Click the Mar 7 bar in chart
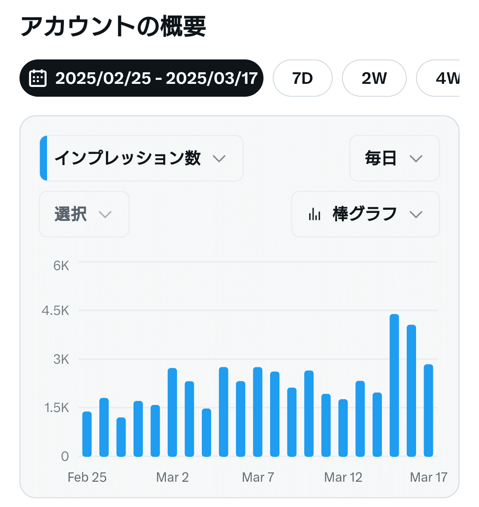 pos(258,412)
